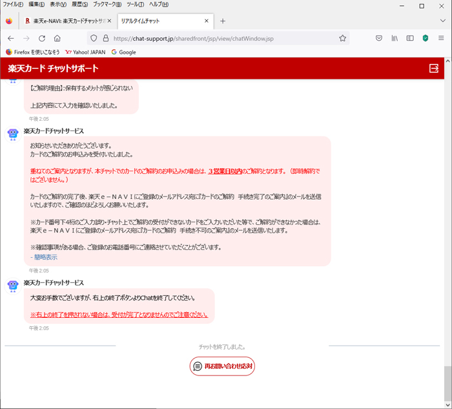Toggle the sidebar view icon
Viewport: 452px width, 409px height.
410,38
